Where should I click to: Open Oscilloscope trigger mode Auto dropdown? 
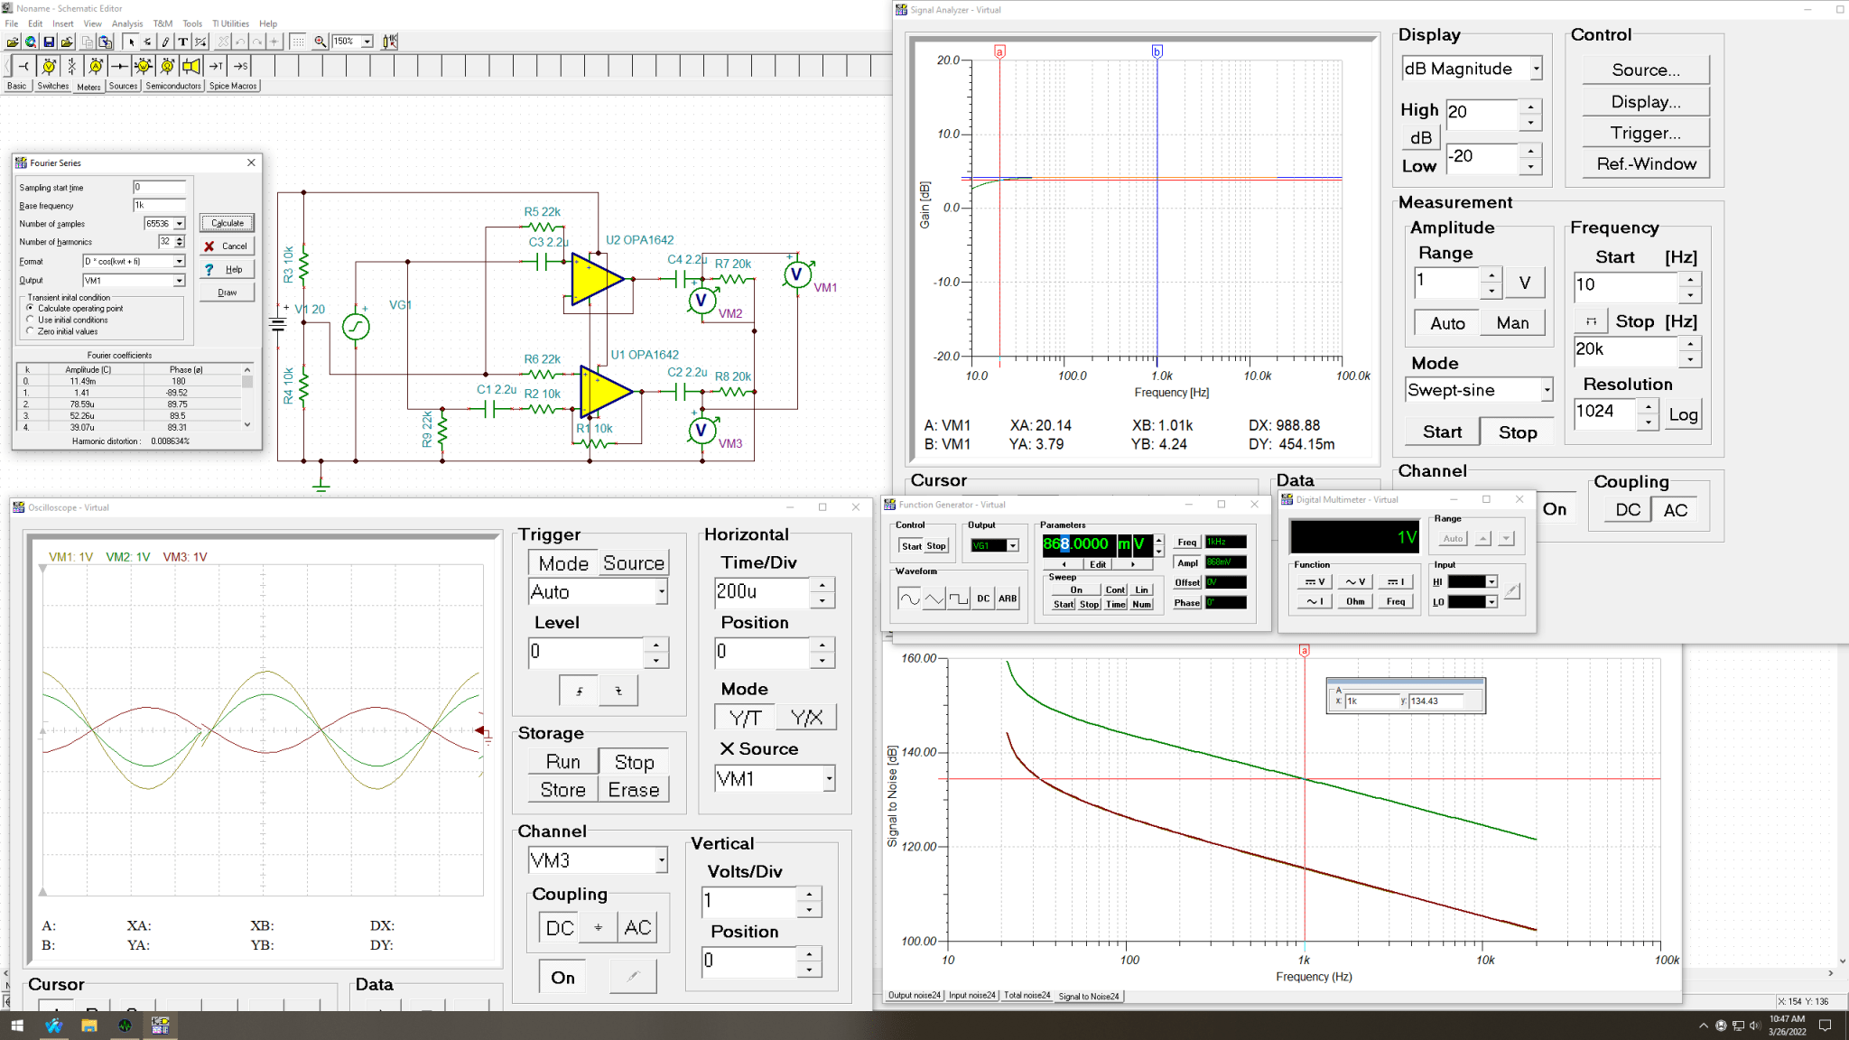click(662, 591)
